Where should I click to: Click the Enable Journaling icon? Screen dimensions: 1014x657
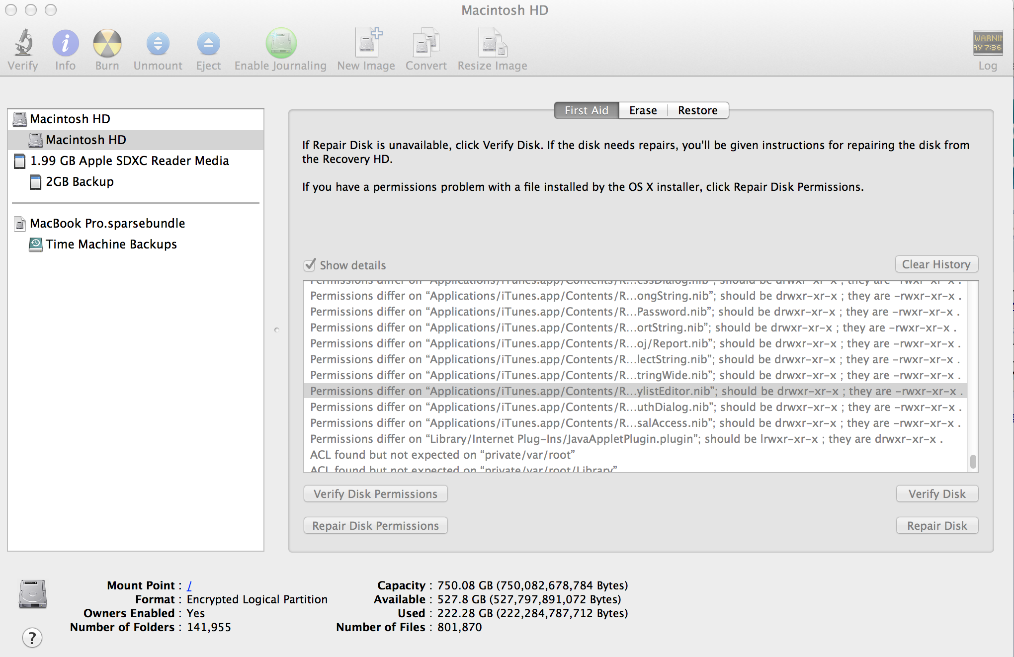tap(281, 44)
